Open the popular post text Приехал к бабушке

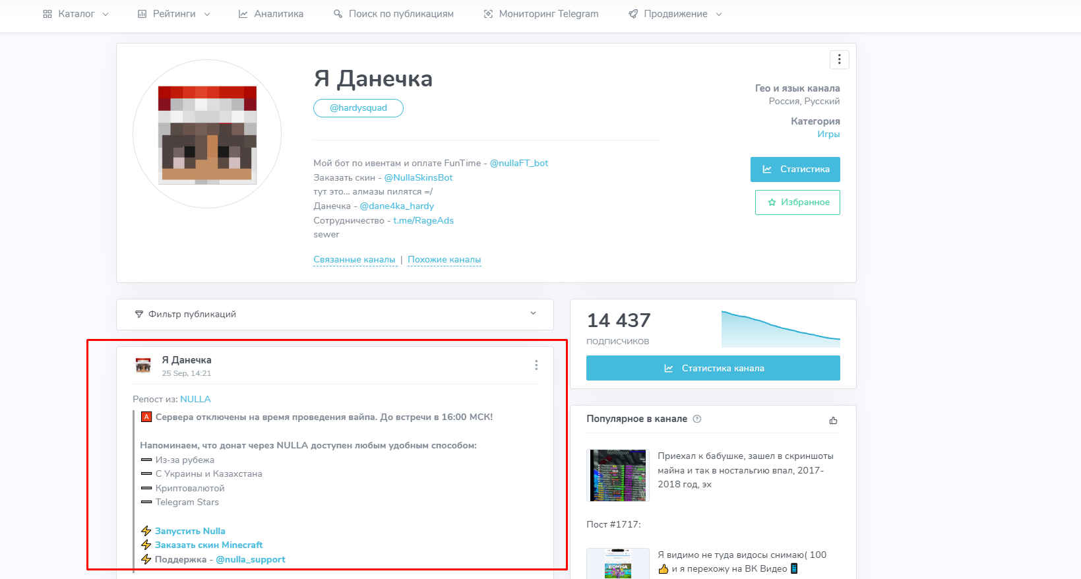(745, 470)
